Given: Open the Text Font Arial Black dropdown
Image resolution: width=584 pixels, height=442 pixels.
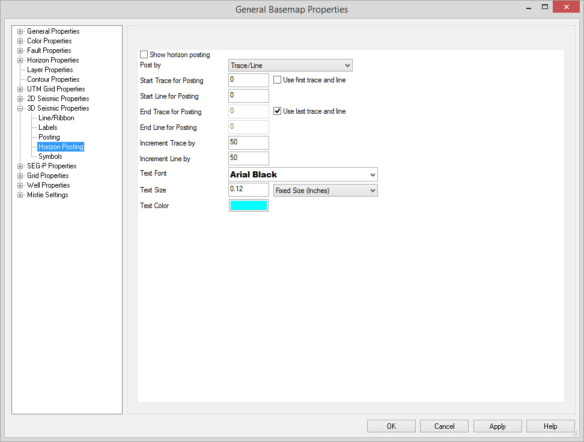Looking at the screenshot, I should 303,174.
